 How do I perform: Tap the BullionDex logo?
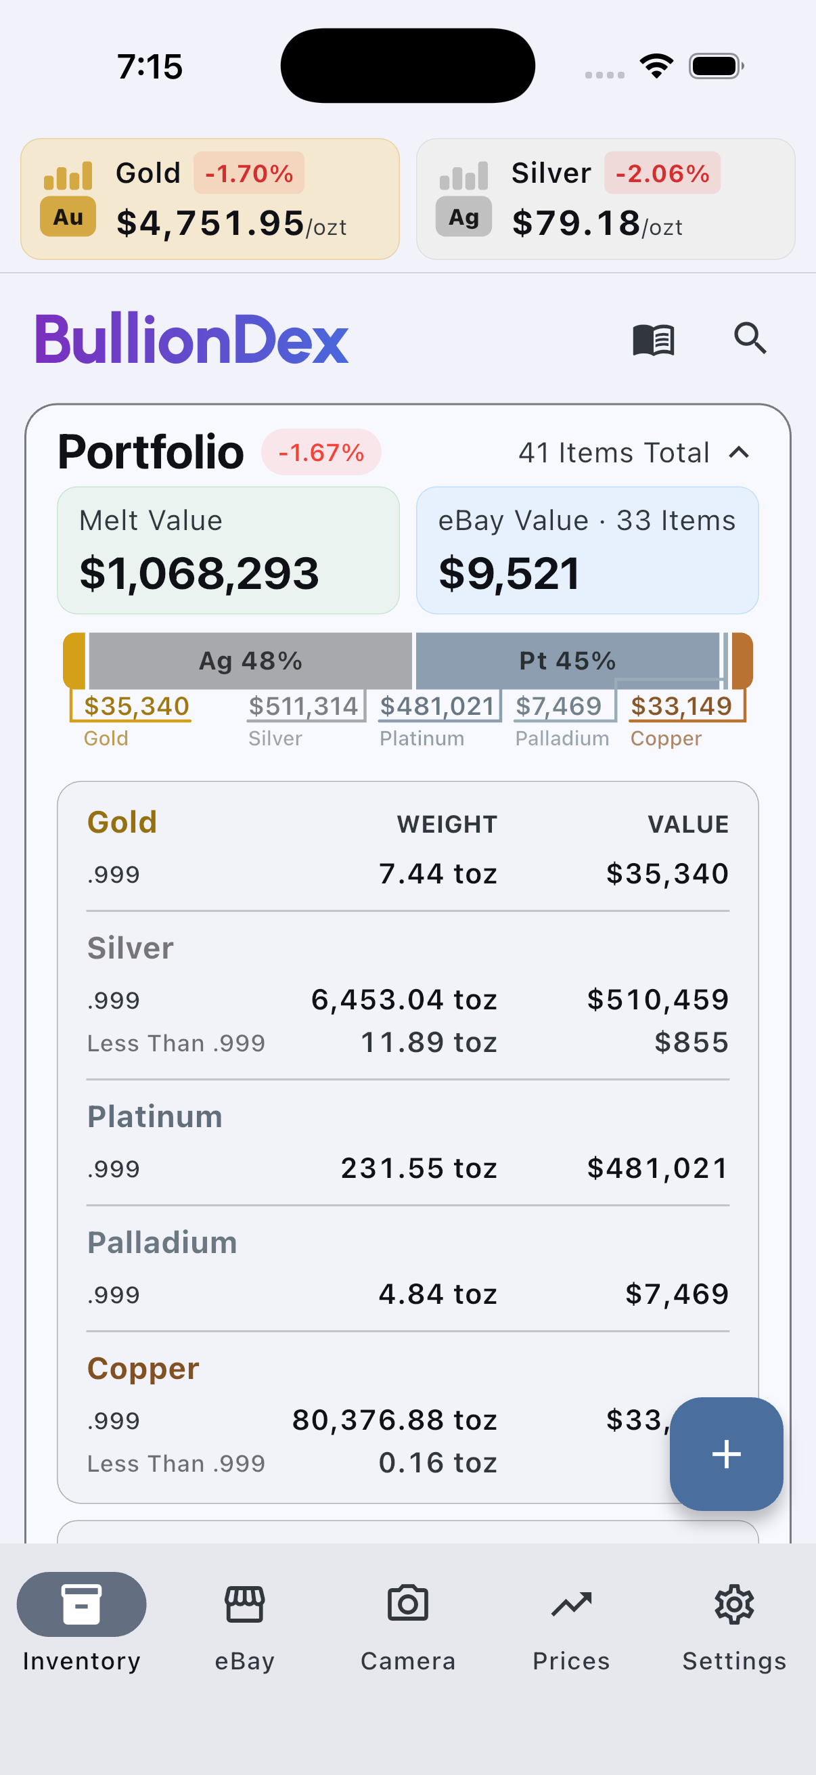(191, 338)
